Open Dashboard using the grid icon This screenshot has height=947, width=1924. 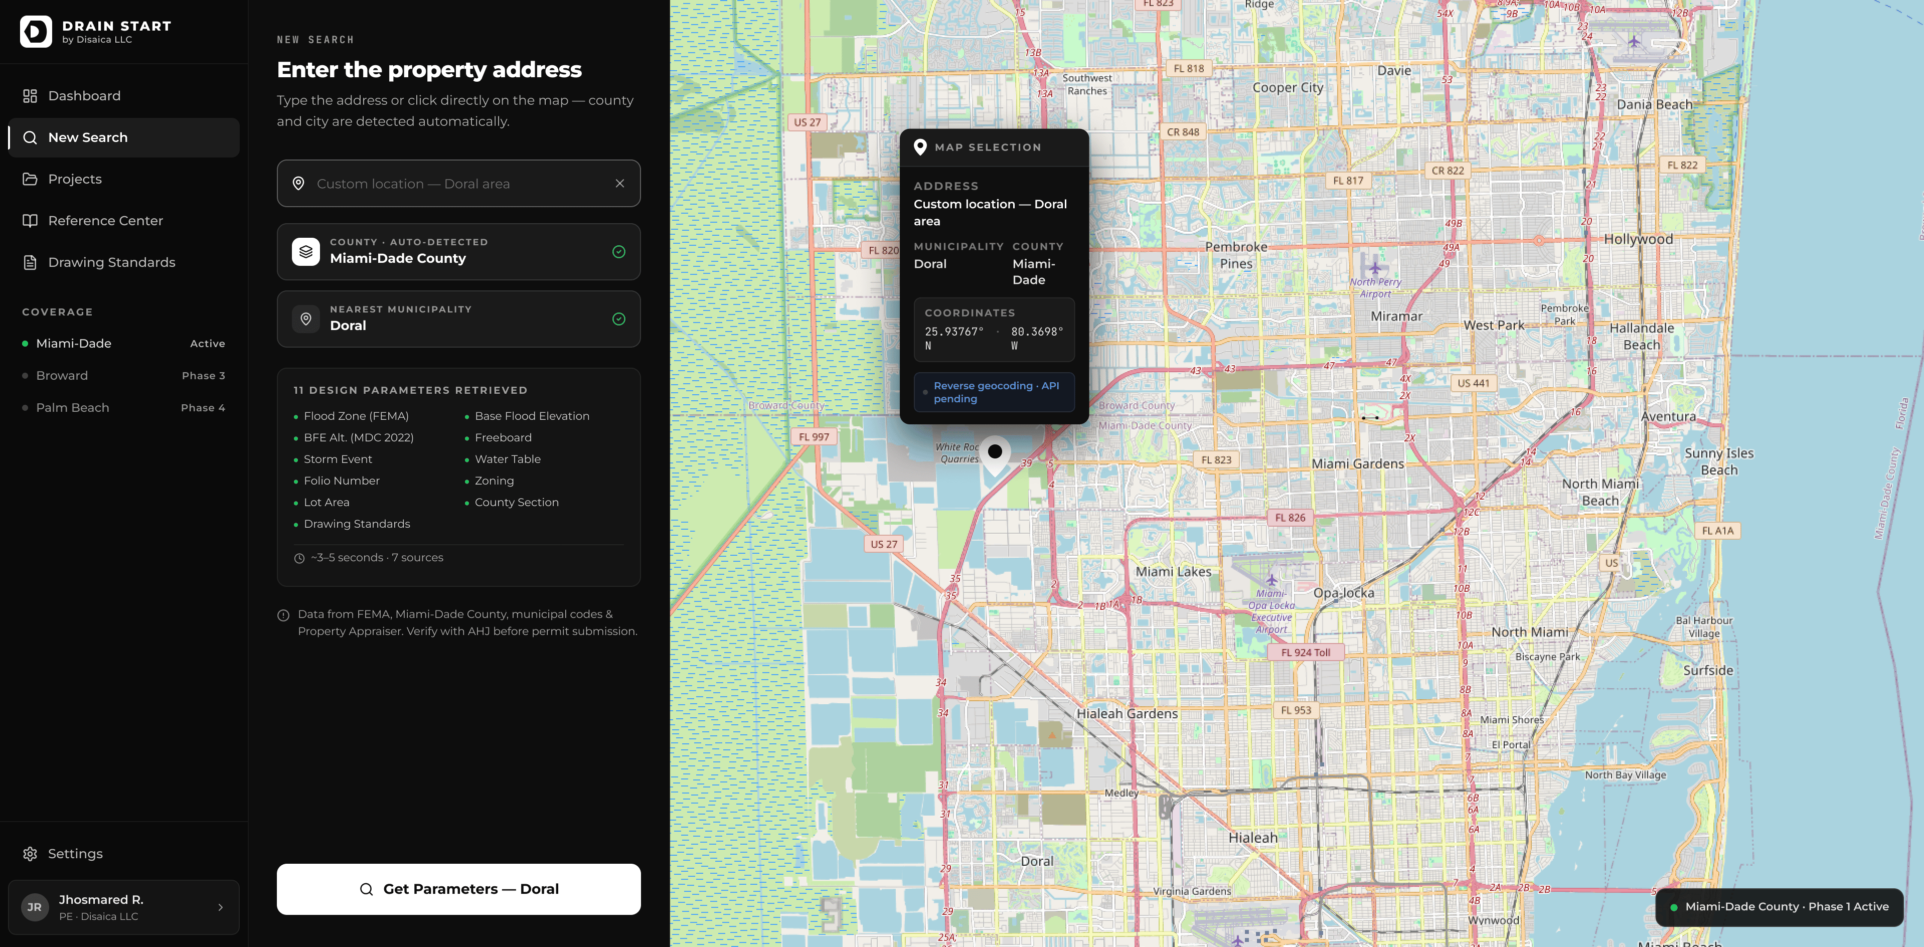click(30, 96)
